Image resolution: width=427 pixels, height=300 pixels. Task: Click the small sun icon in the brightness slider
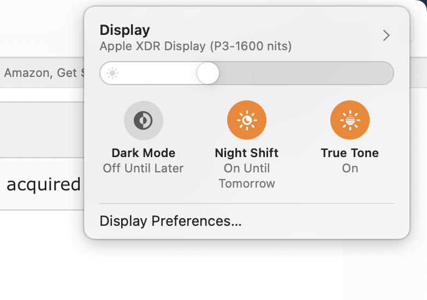click(x=112, y=73)
